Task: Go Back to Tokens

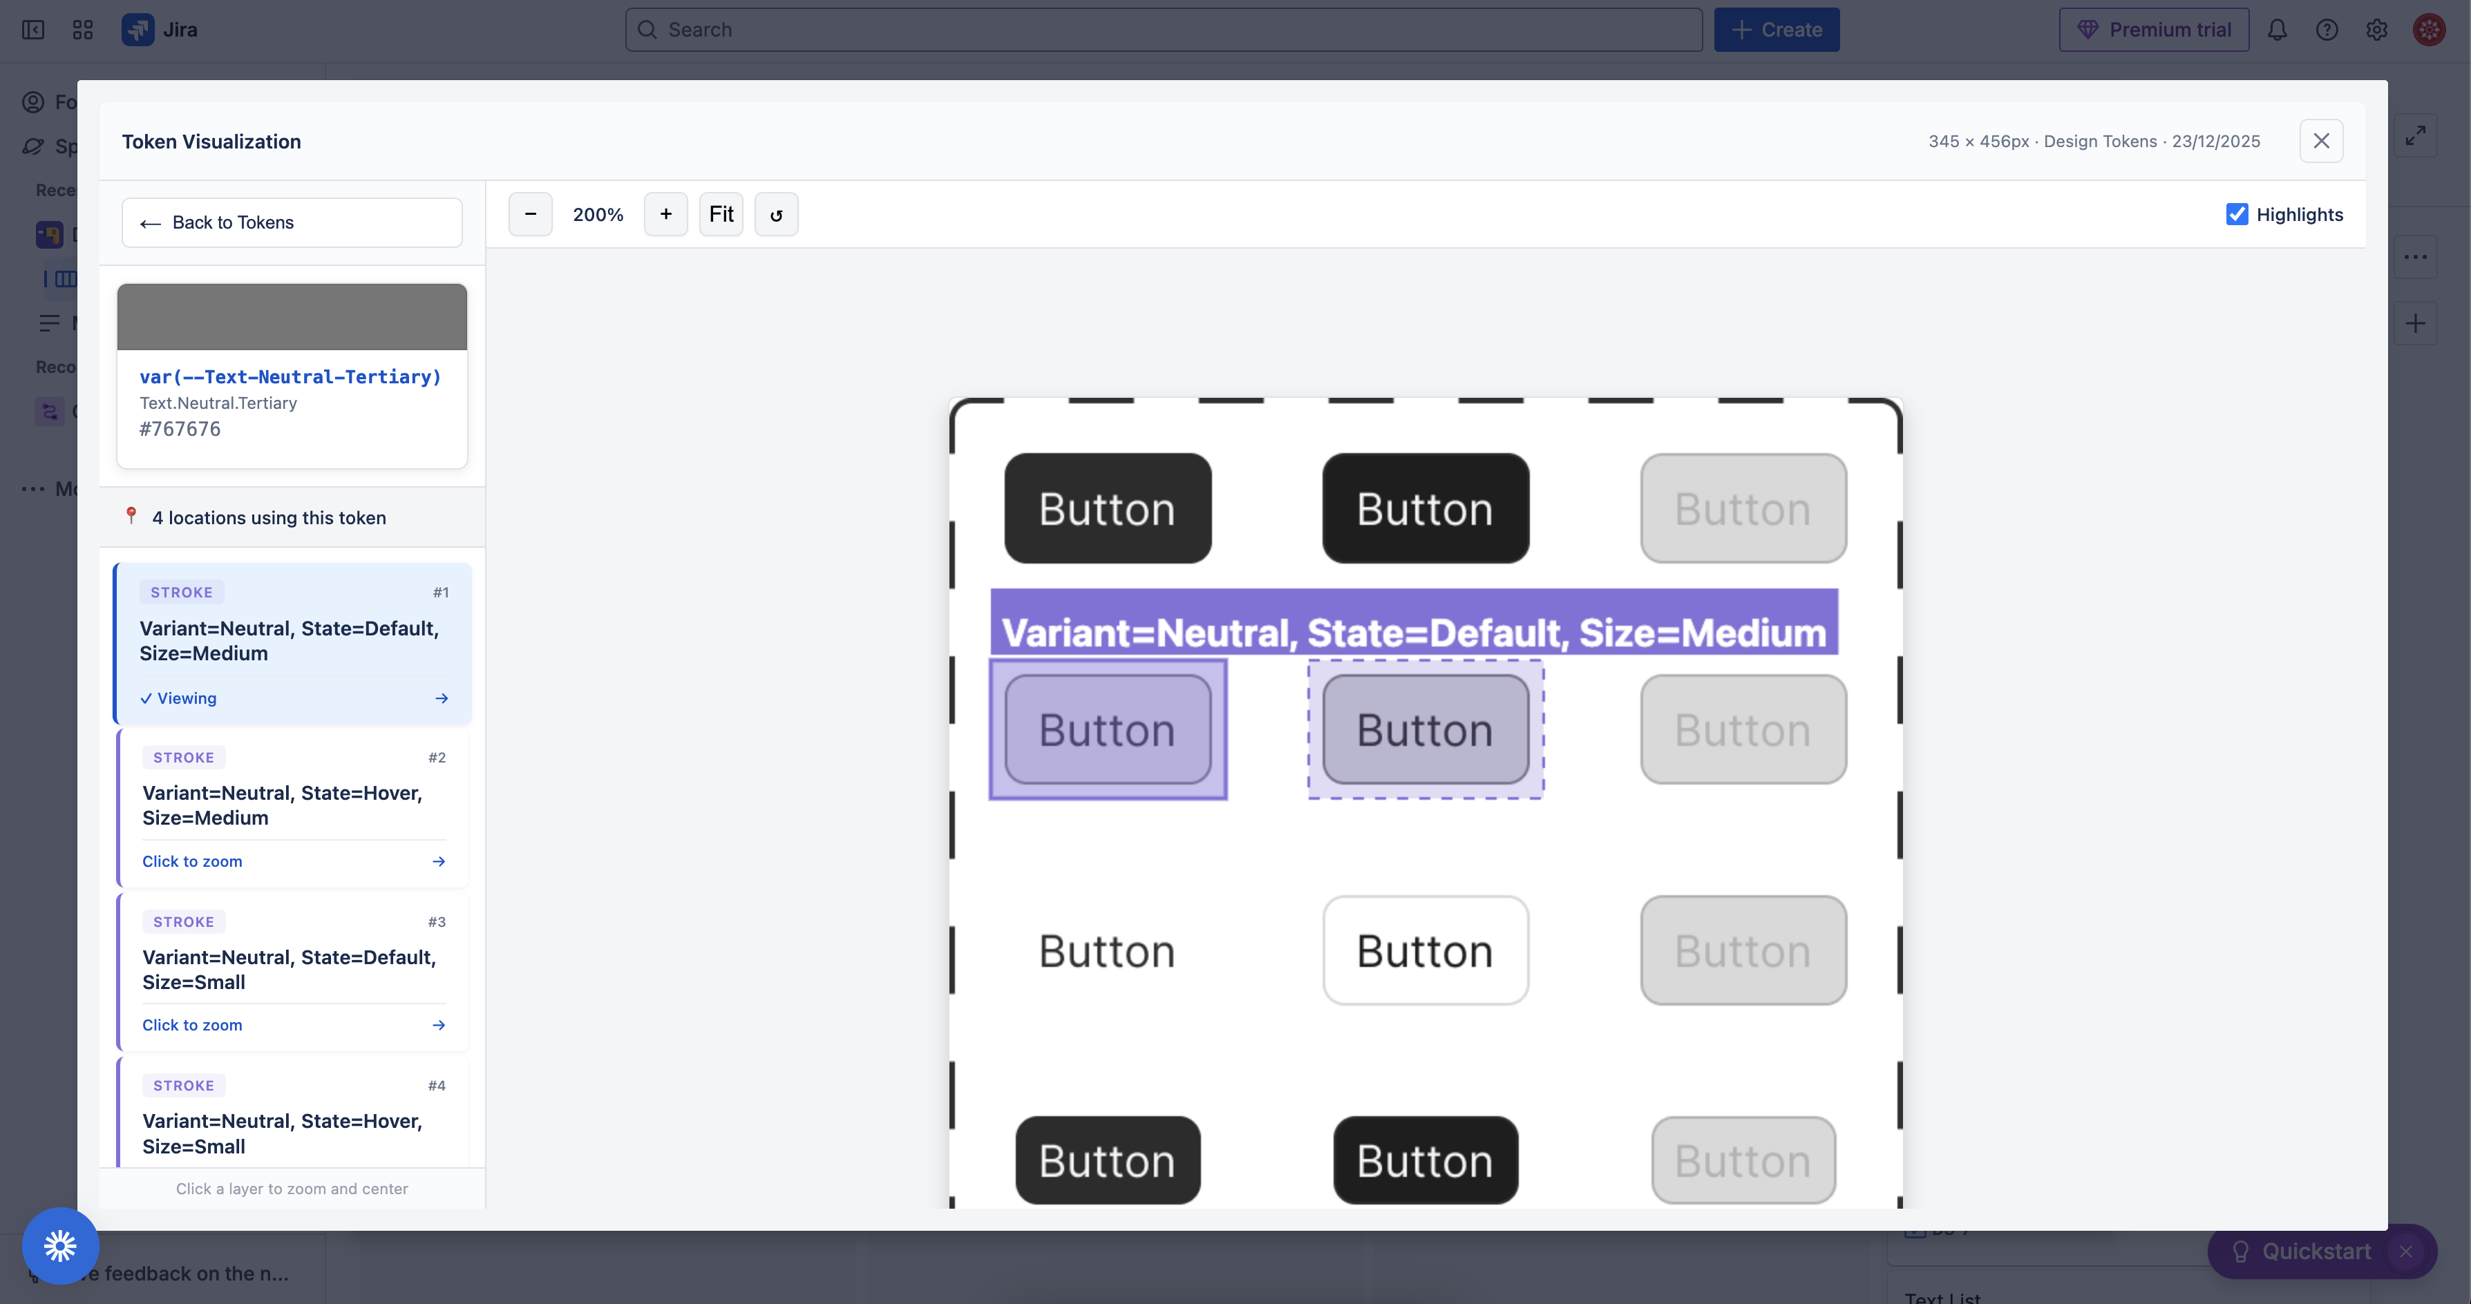Action: click(292, 222)
